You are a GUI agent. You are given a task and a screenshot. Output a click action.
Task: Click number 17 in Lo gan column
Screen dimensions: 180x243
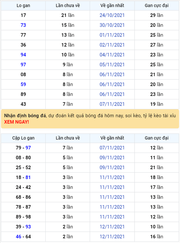(23, 15)
